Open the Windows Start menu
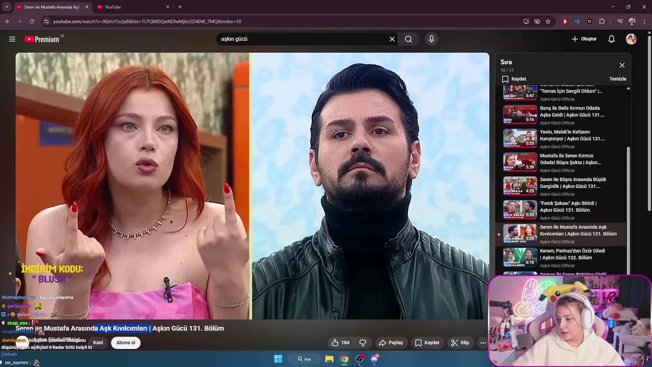The height and width of the screenshot is (367, 652). click(278, 359)
